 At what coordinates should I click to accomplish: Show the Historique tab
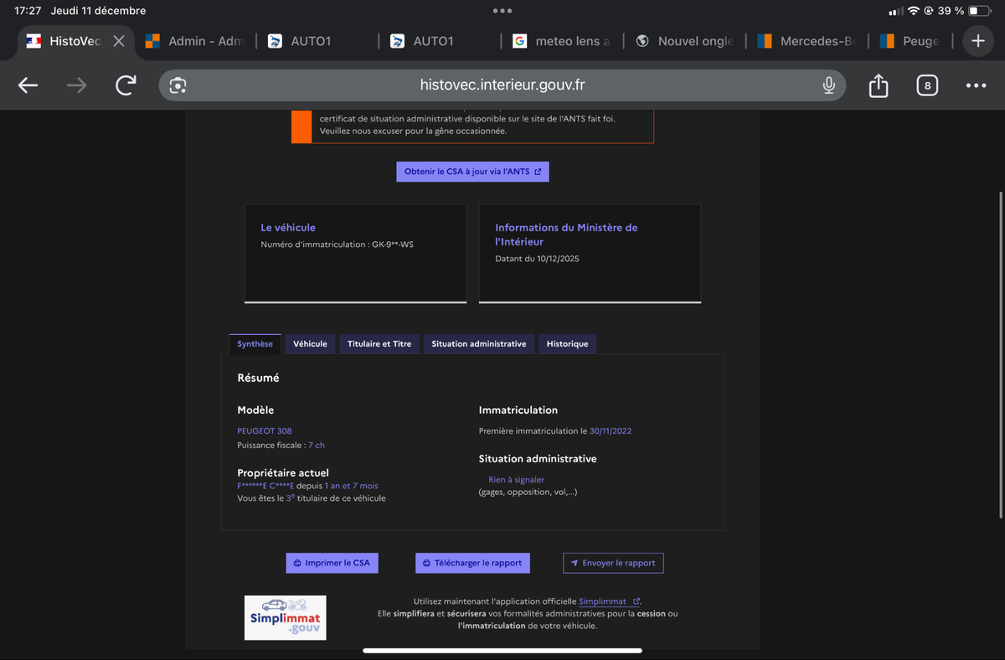point(567,344)
